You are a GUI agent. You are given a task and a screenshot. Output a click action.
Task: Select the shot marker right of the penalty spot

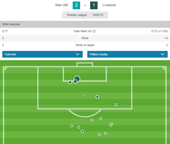click(x=97, y=97)
